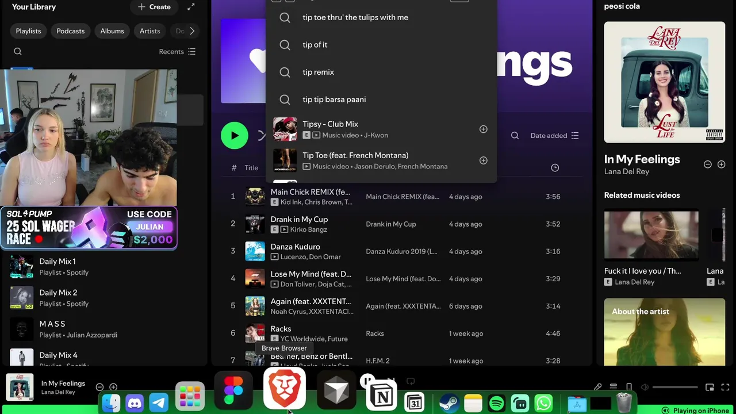Play related video Fuck it I love you
This screenshot has height=414, width=736.
click(651, 234)
